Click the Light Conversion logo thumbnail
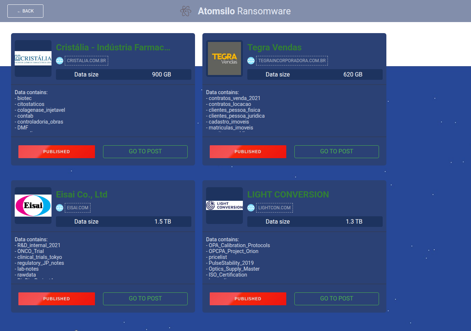The image size is (471, 331). 224,206
